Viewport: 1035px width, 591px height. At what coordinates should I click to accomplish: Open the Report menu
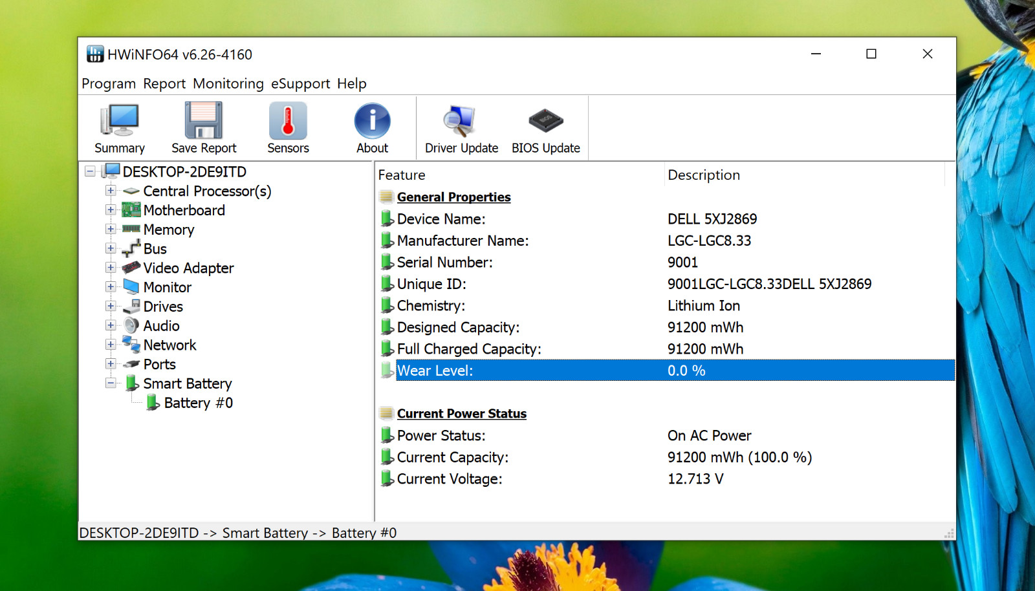[164, 83]
